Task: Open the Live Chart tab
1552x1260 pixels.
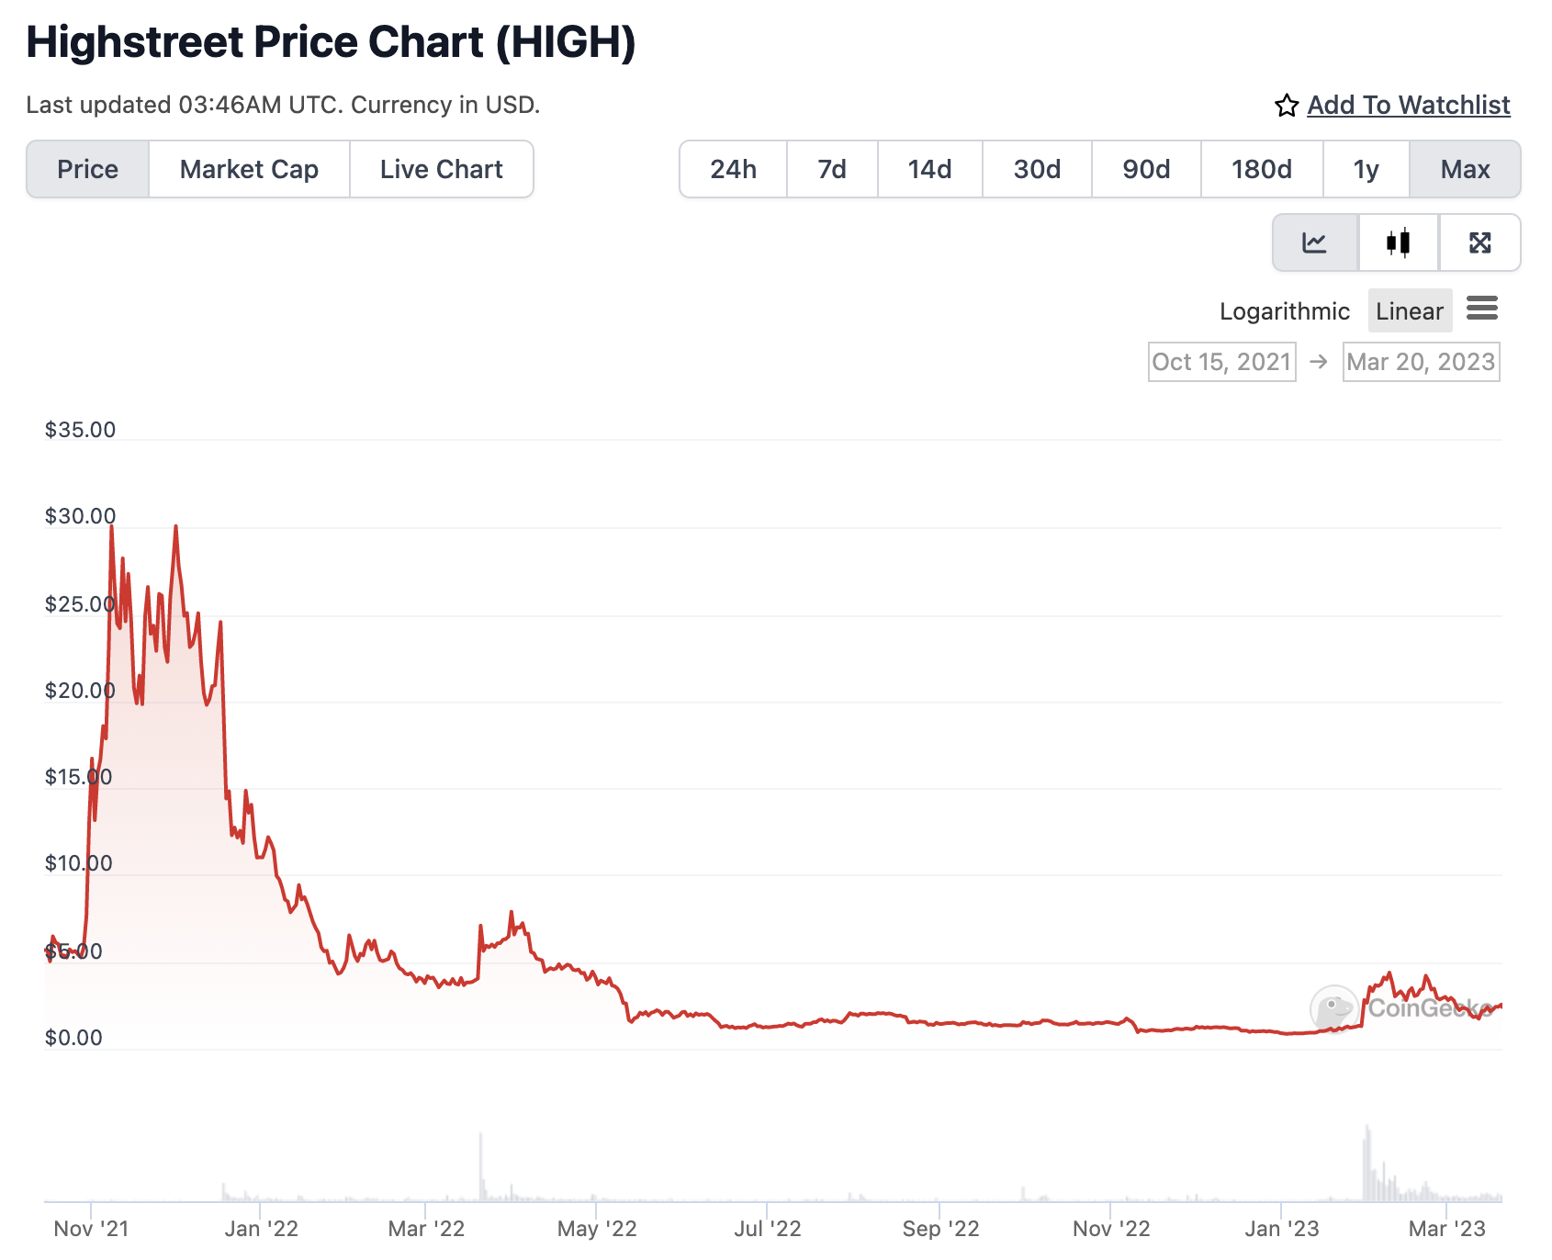Action: coord(439,169)
